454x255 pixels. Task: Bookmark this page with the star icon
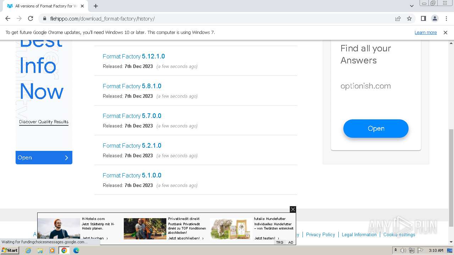[x=409, y=18]
